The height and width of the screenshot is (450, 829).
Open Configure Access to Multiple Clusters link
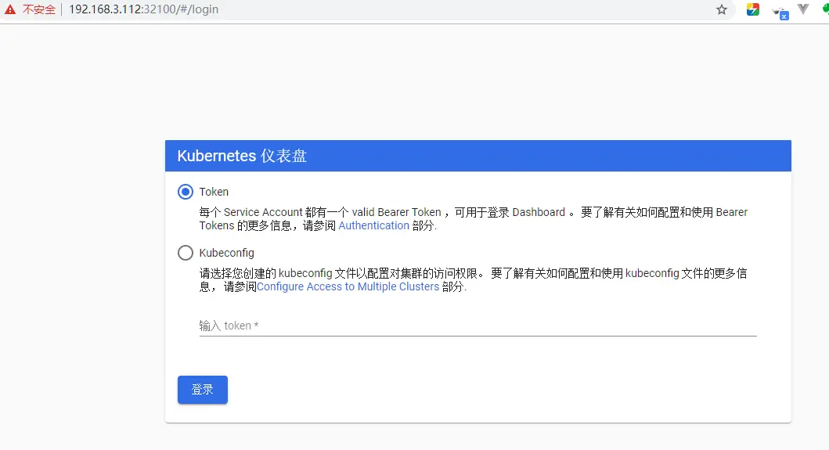[348, 286]
